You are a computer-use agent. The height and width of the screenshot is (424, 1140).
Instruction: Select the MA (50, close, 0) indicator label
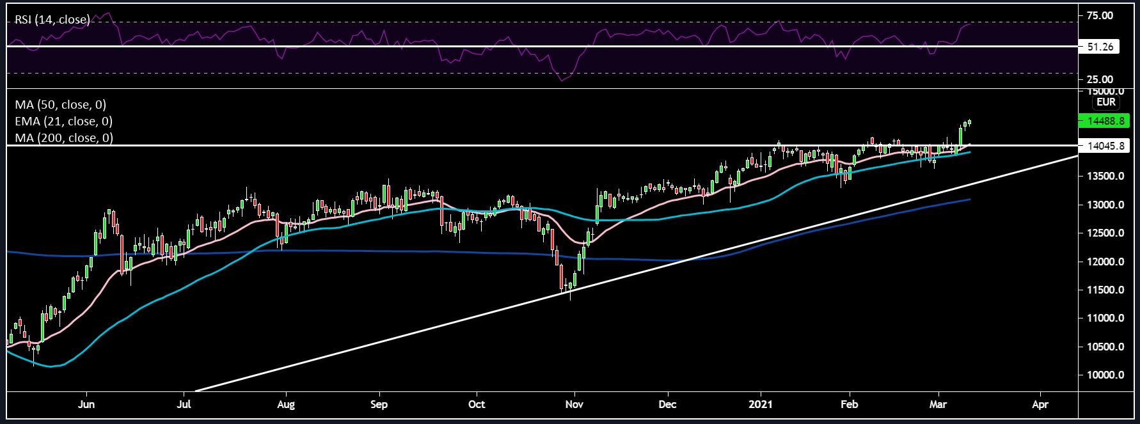coord(61,104)
